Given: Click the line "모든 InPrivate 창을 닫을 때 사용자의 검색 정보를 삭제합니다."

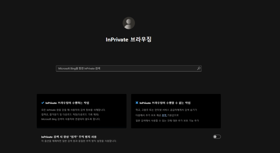Looking at the screenshot, I should (x=73, y=110).
